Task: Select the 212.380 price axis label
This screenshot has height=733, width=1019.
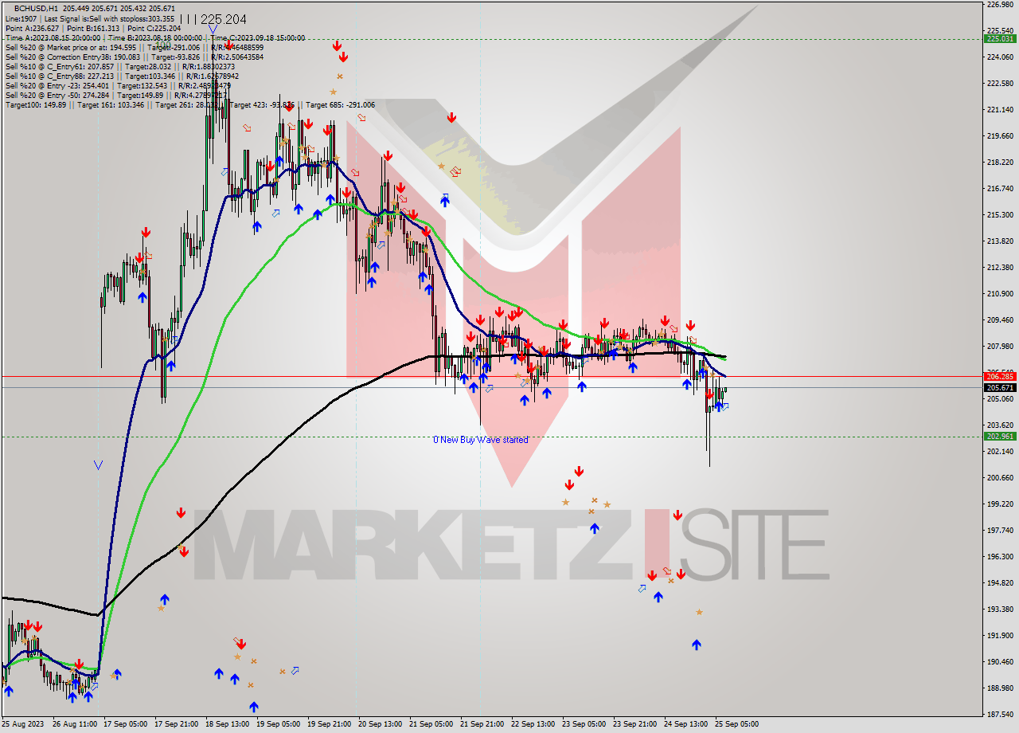Action: [1000, 268]
